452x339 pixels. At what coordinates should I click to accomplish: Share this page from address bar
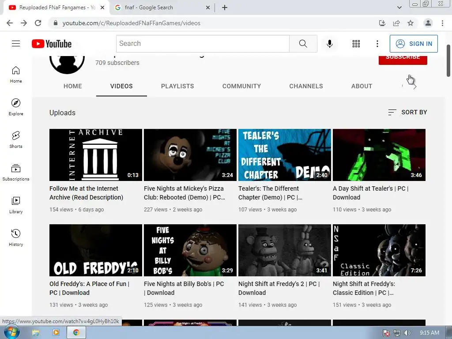click(x=396, y=23)
